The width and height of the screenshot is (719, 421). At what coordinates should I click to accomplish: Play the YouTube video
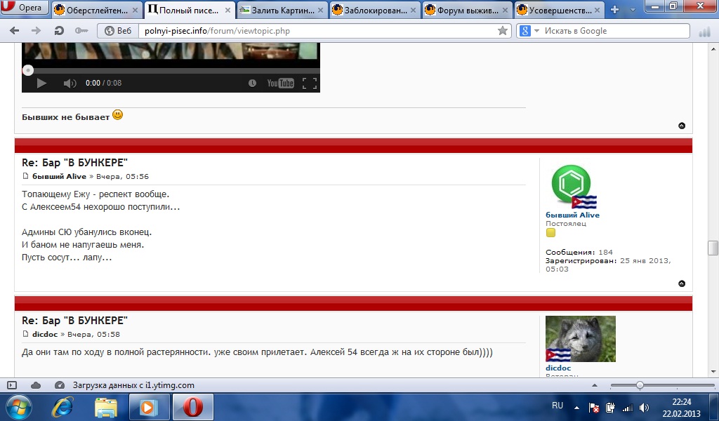click(x=41, y=83)
